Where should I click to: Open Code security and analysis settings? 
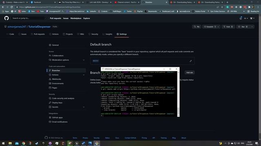(x=63, y=98)
